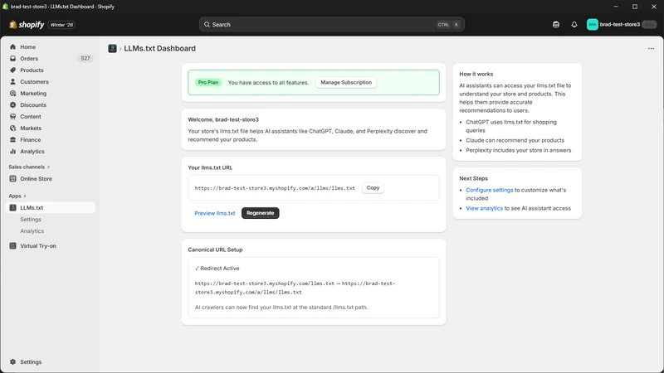The image size is (664, 373).
Task: Expand the Sales channels chevron
Action: click(x=48, y=167)
